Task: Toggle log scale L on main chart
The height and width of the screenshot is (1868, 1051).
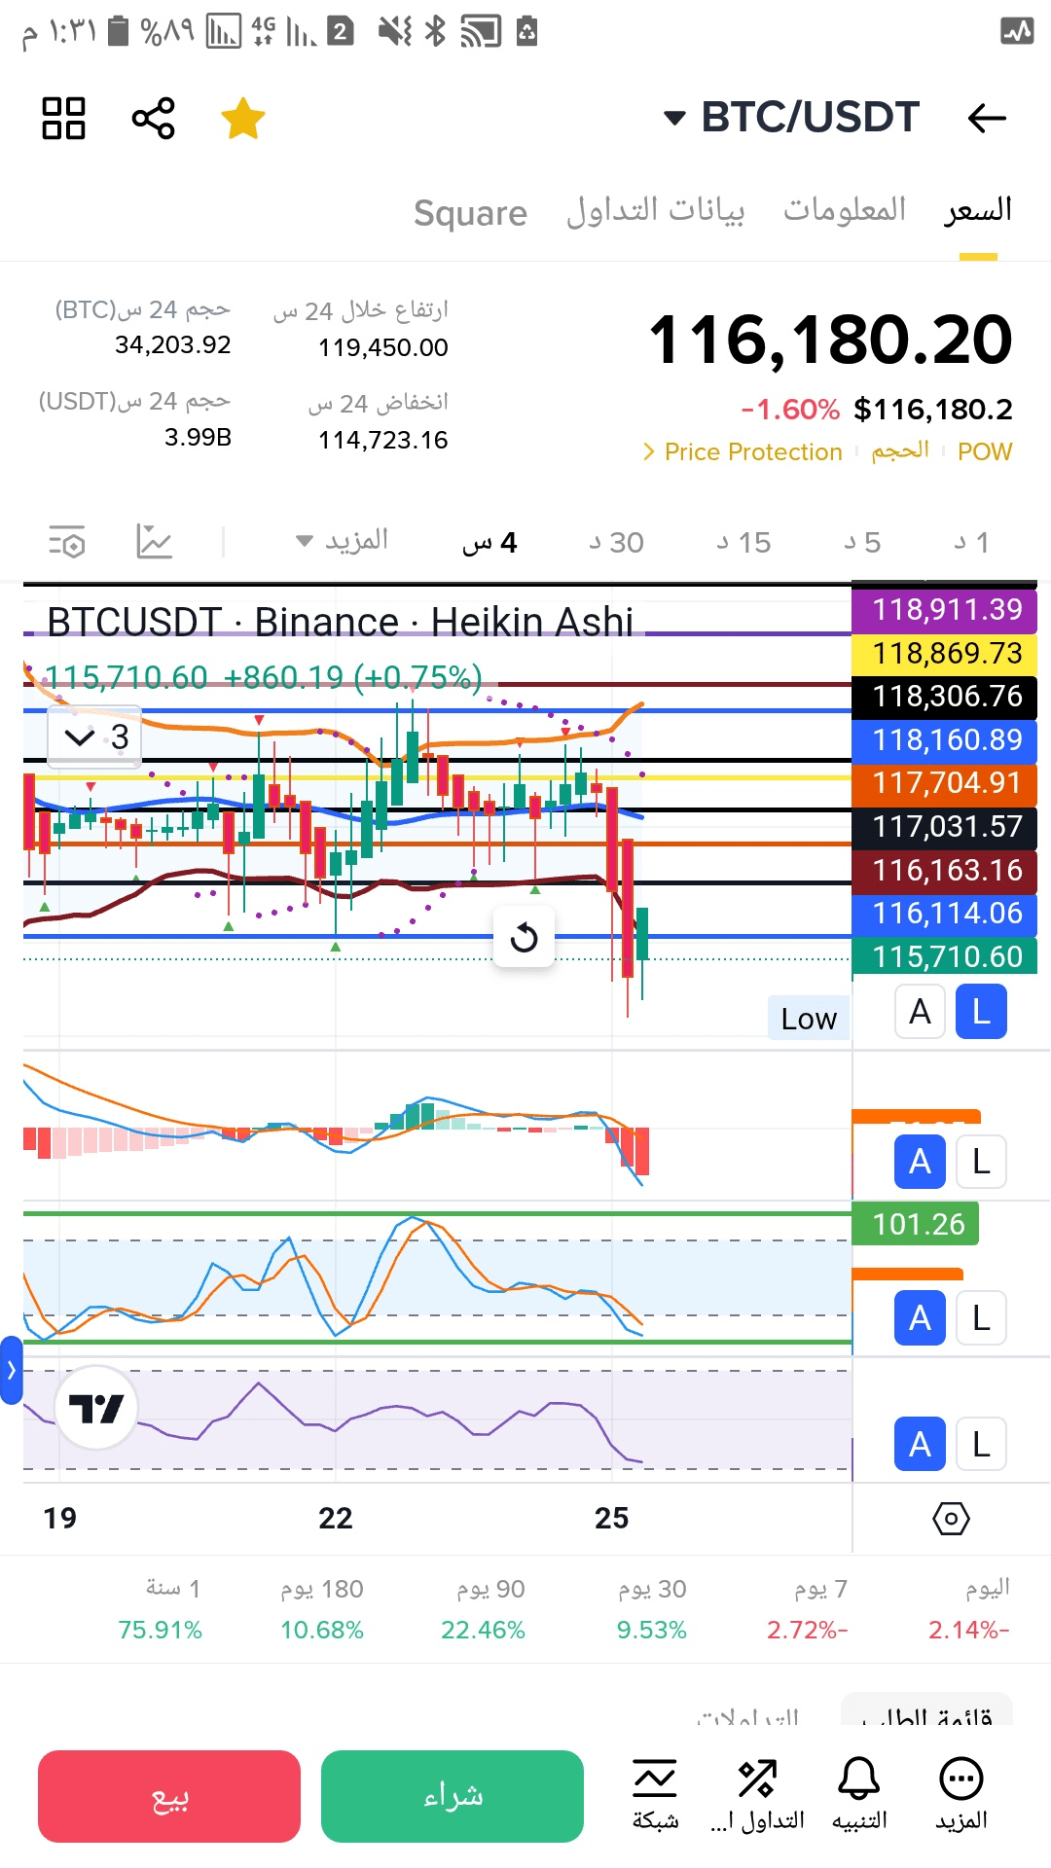Action: coord(981,1012)
